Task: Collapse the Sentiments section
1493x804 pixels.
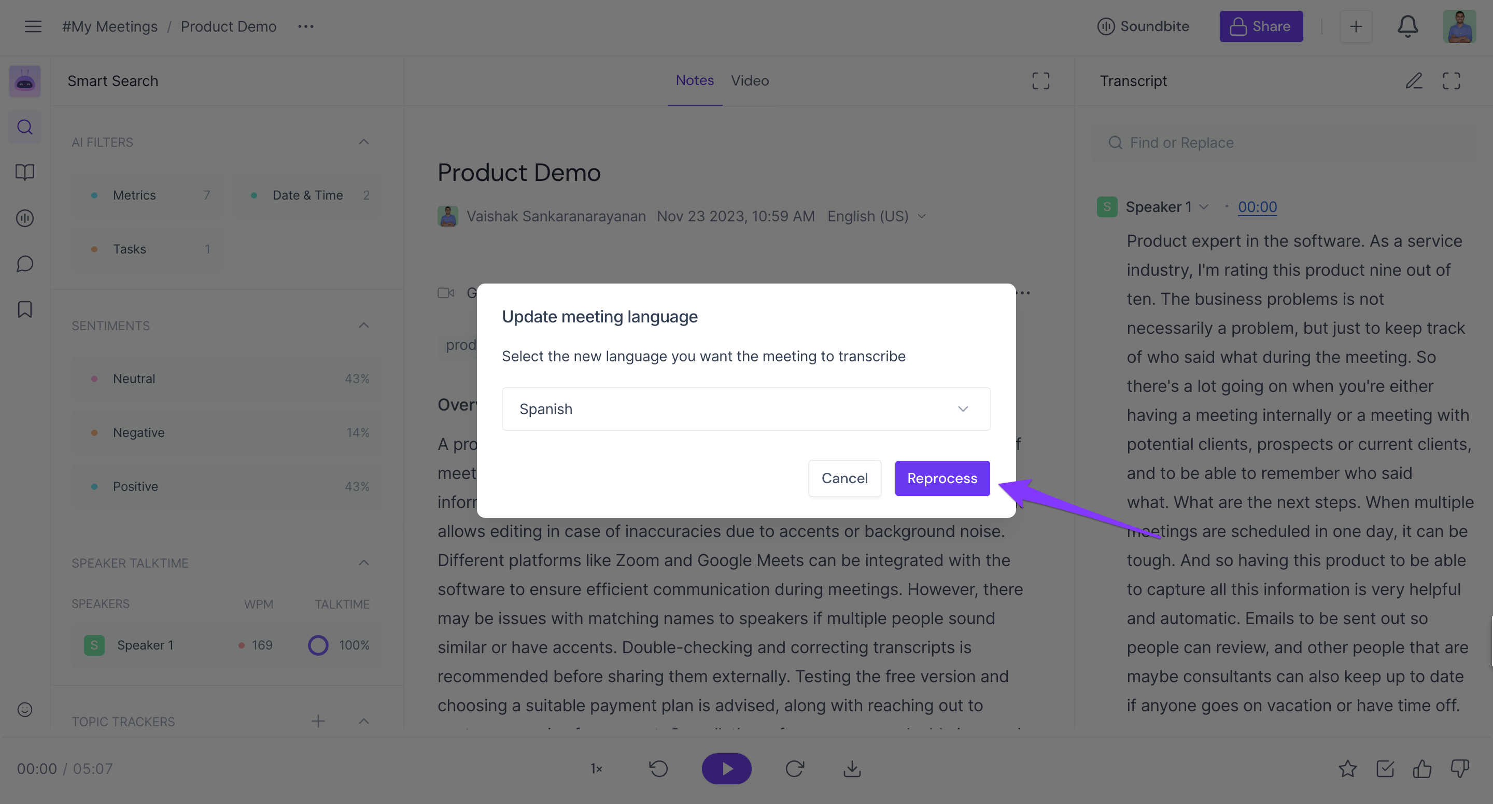Action: pyautogui.click(x=363, y=325)
